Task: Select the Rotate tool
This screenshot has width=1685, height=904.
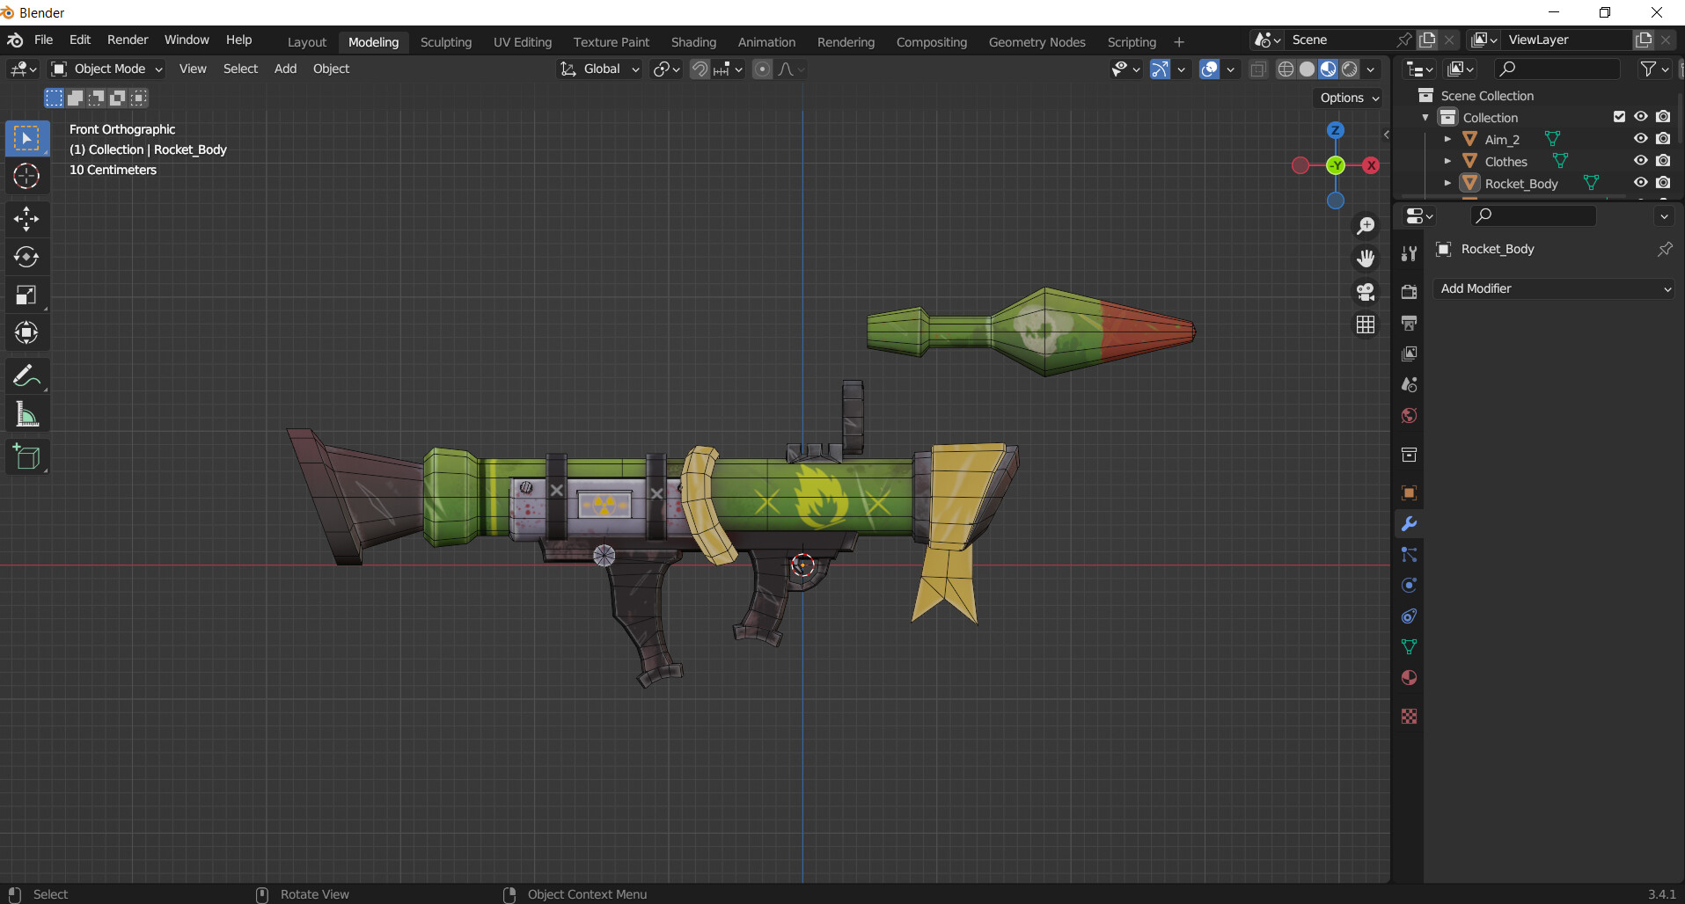Action: [26, 257]
